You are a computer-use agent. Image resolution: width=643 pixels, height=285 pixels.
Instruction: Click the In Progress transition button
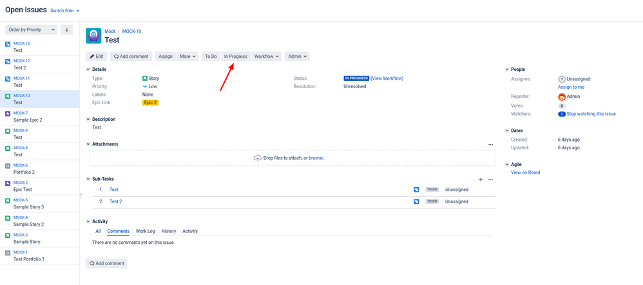(x=235, y=57)
